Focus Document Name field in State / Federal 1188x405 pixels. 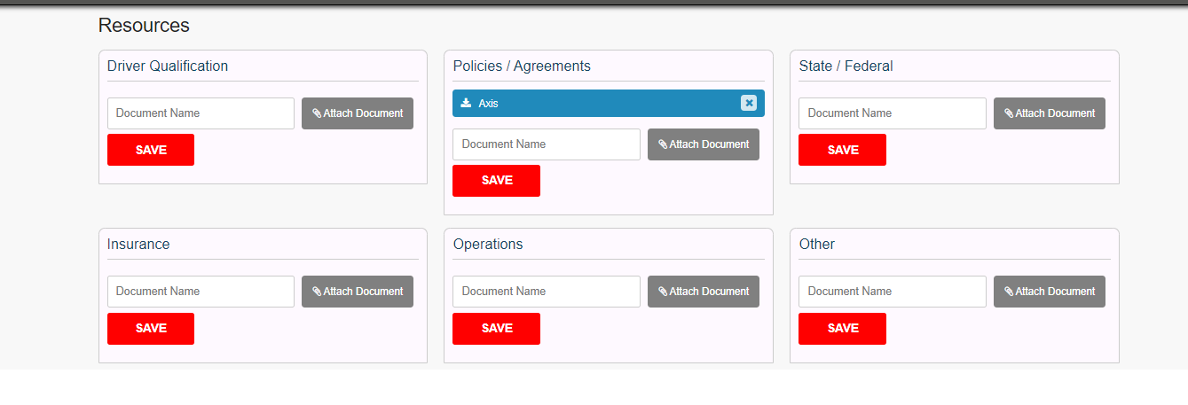tap(893, 113)
